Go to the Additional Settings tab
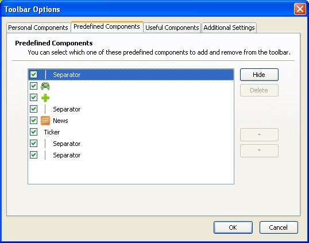The width and height of the screenshot is (309, 243). click(x=229, y=28)
